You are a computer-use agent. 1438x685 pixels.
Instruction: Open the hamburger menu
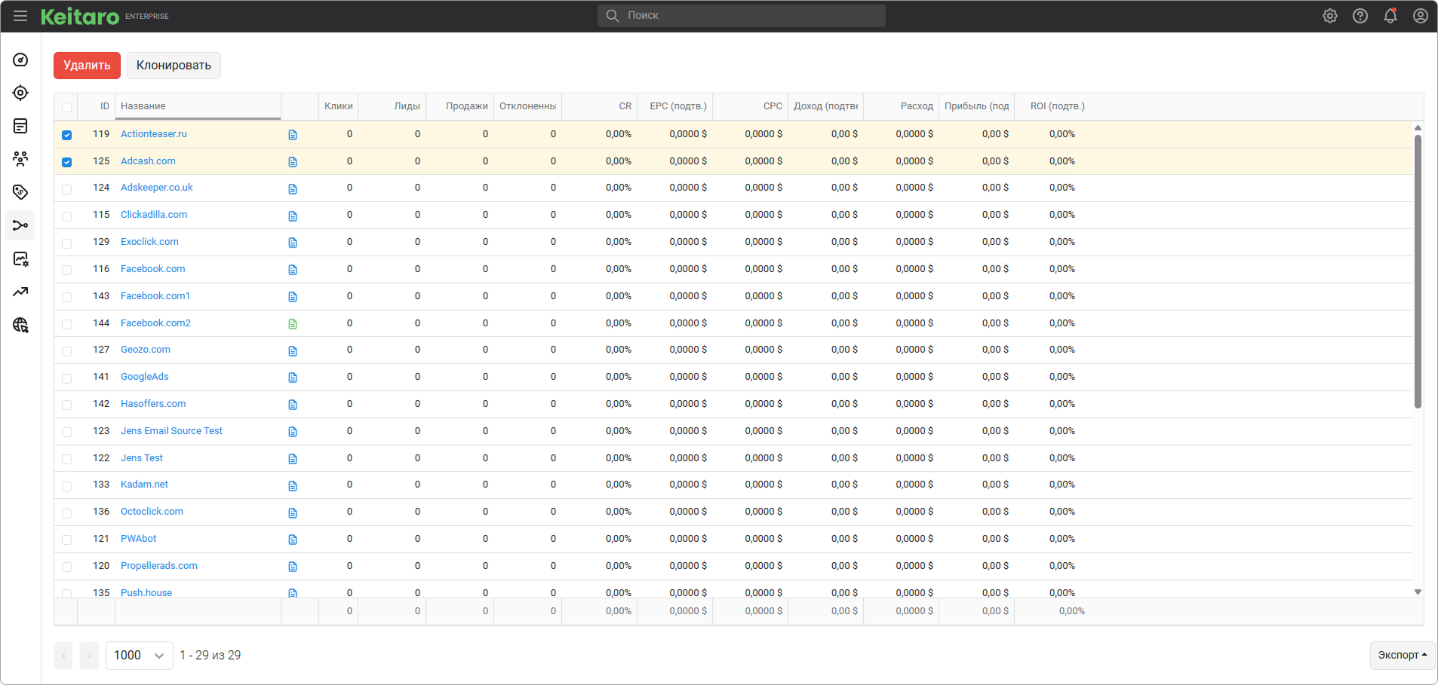20,16
